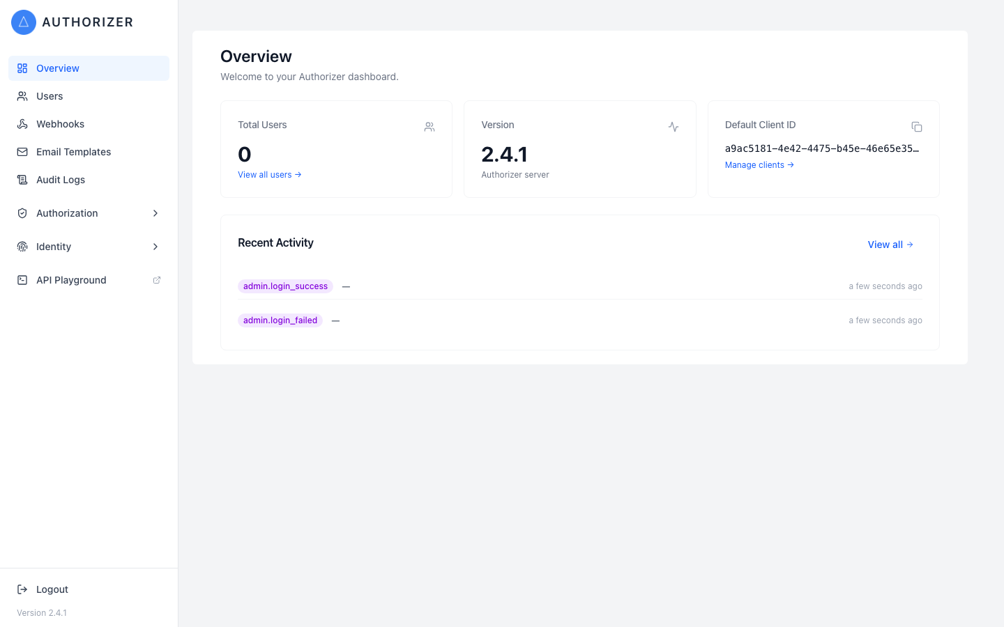Follow the View all users link
This screenshot has height=627, width=1004.
[270, 175]
